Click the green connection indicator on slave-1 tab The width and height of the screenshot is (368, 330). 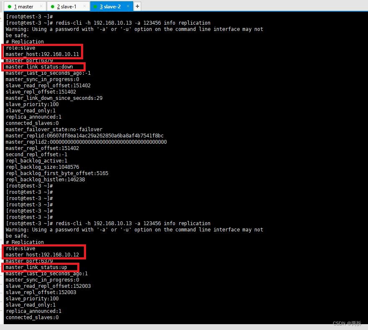click(x=52, y=6)
